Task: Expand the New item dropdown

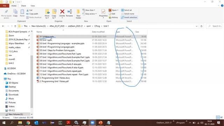Action: click(89, 10)
